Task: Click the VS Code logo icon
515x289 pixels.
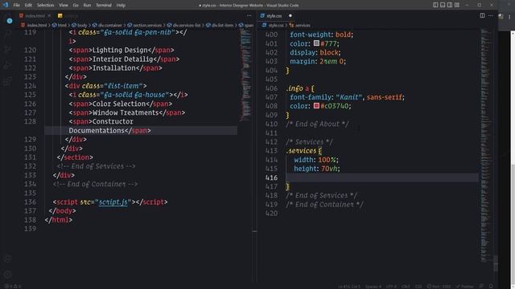Action: 6,5
